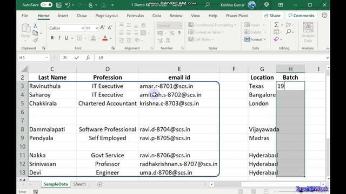Click the Undo arrow icon
Image resolution: width=346 pixels, height=194 pixels.
(x=68, y=5)
